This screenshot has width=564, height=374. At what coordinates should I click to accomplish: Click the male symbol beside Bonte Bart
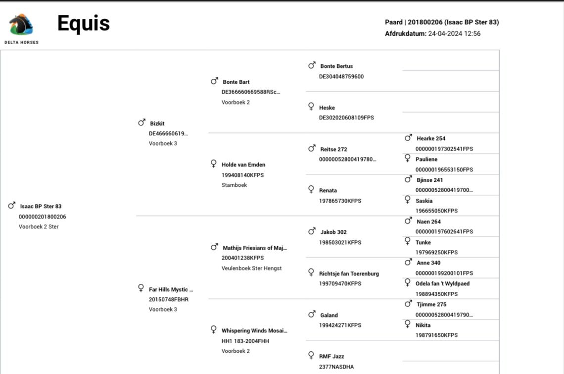(214, 81)
